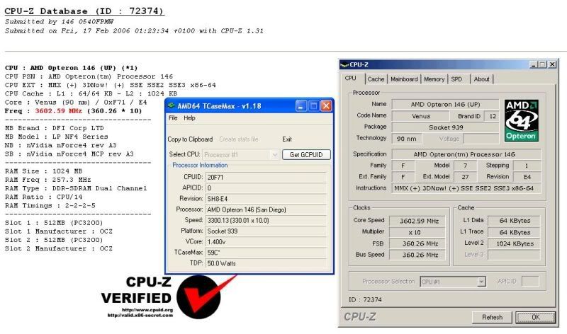This screenshot has width=567, height=334.
Task: Click the TCaseMax field showing 59C
Action: (266, 253)
